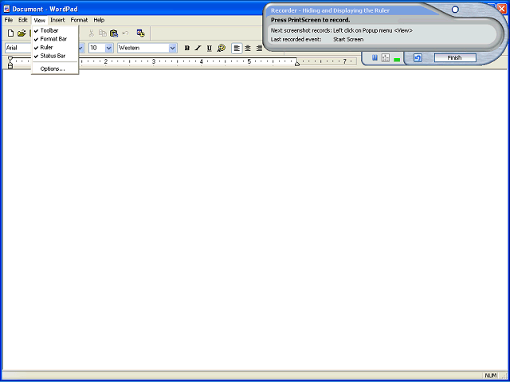Toggle Italic formatting

[198, 48]
